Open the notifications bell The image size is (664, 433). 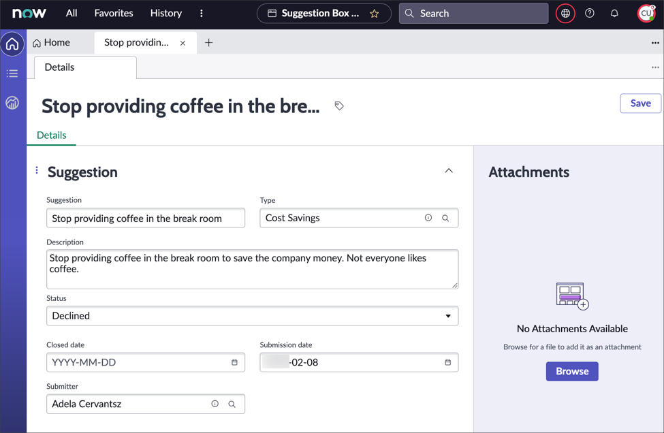click(614, 13)
